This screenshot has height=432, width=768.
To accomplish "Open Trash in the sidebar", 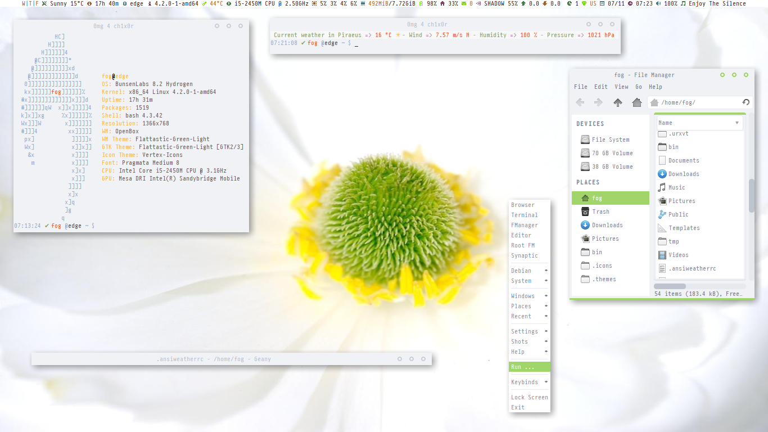I will [x=611, y=211].
